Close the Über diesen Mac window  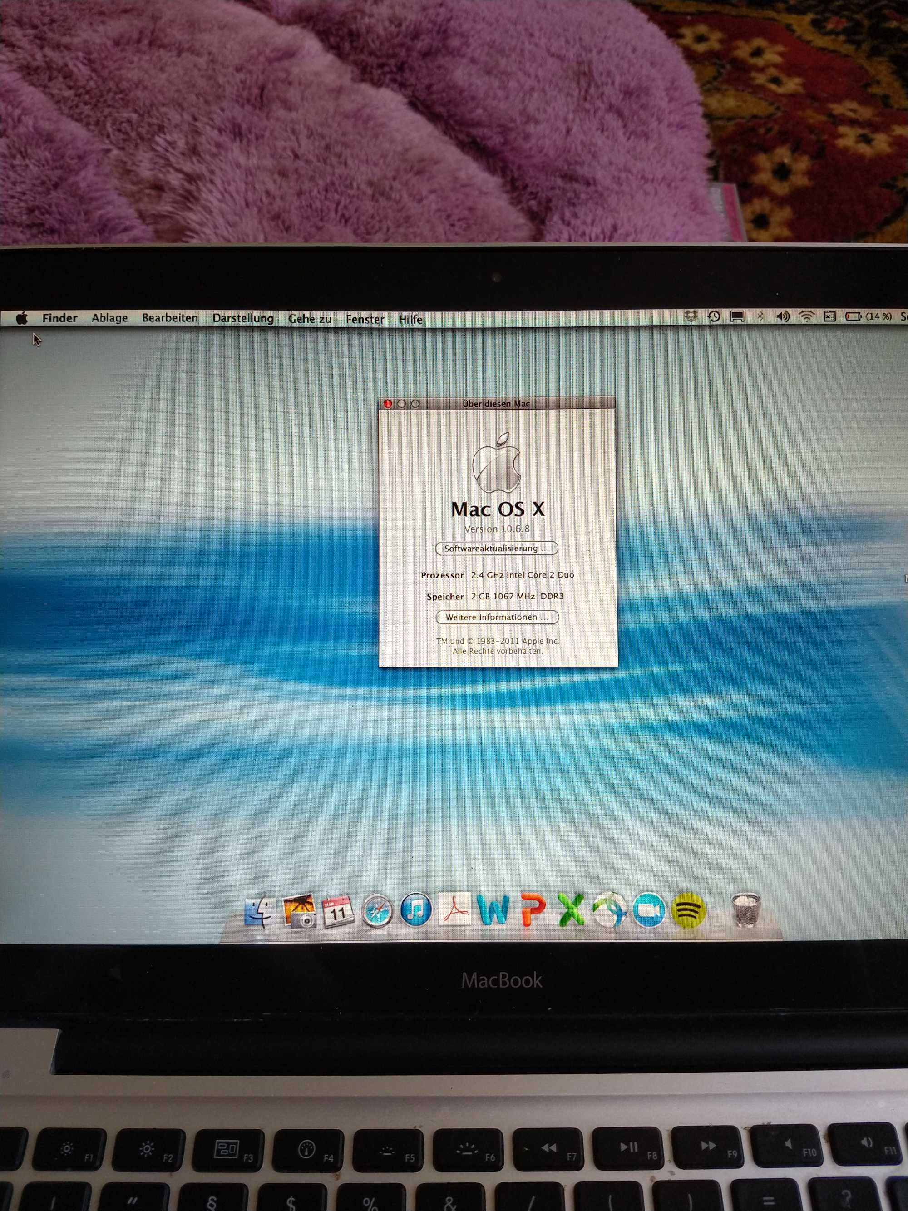(x=388, y=404)
